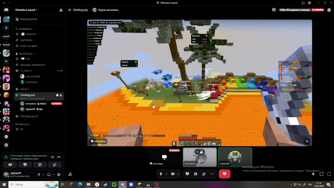Open the партнеры channel
This screenshot has width=334, height=188.
[x=39, y=40]
